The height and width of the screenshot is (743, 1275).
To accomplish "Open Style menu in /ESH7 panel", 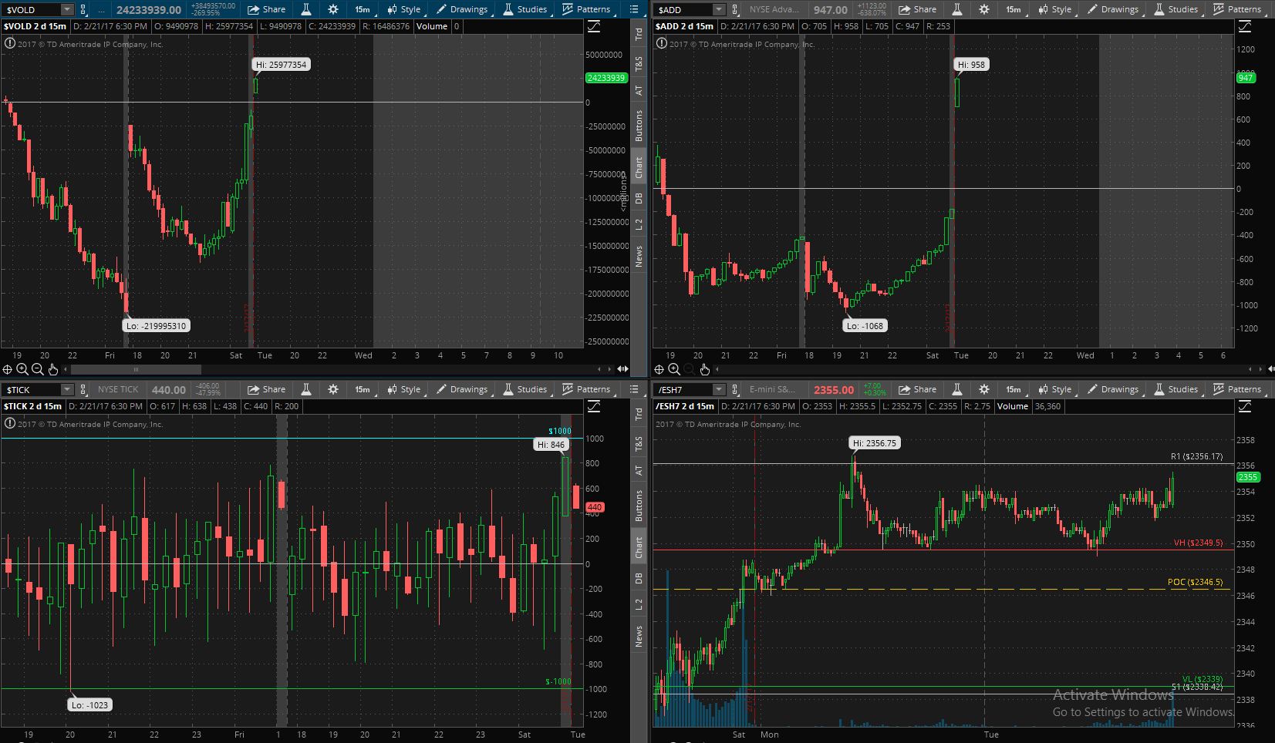I will coord(1054,389).
